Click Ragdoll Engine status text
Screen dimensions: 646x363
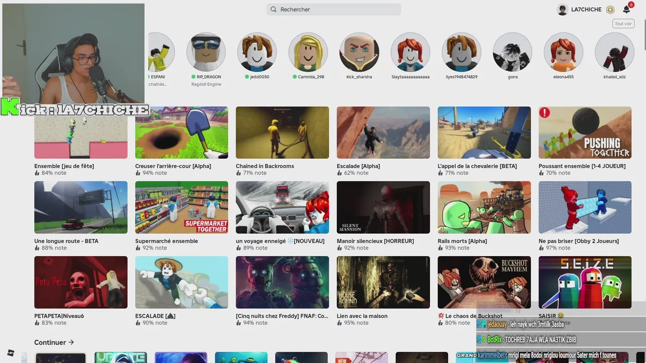[x=206, y=84]
